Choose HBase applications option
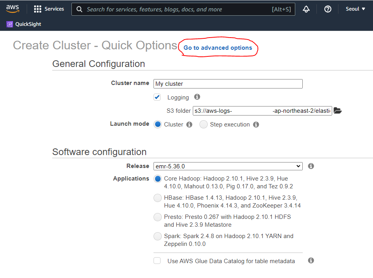The height and width of the screenshot is (278, 373). click(x=157, y=198)
